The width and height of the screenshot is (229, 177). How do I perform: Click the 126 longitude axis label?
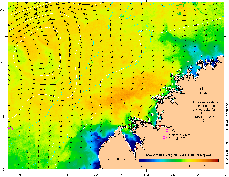(198, 175)
